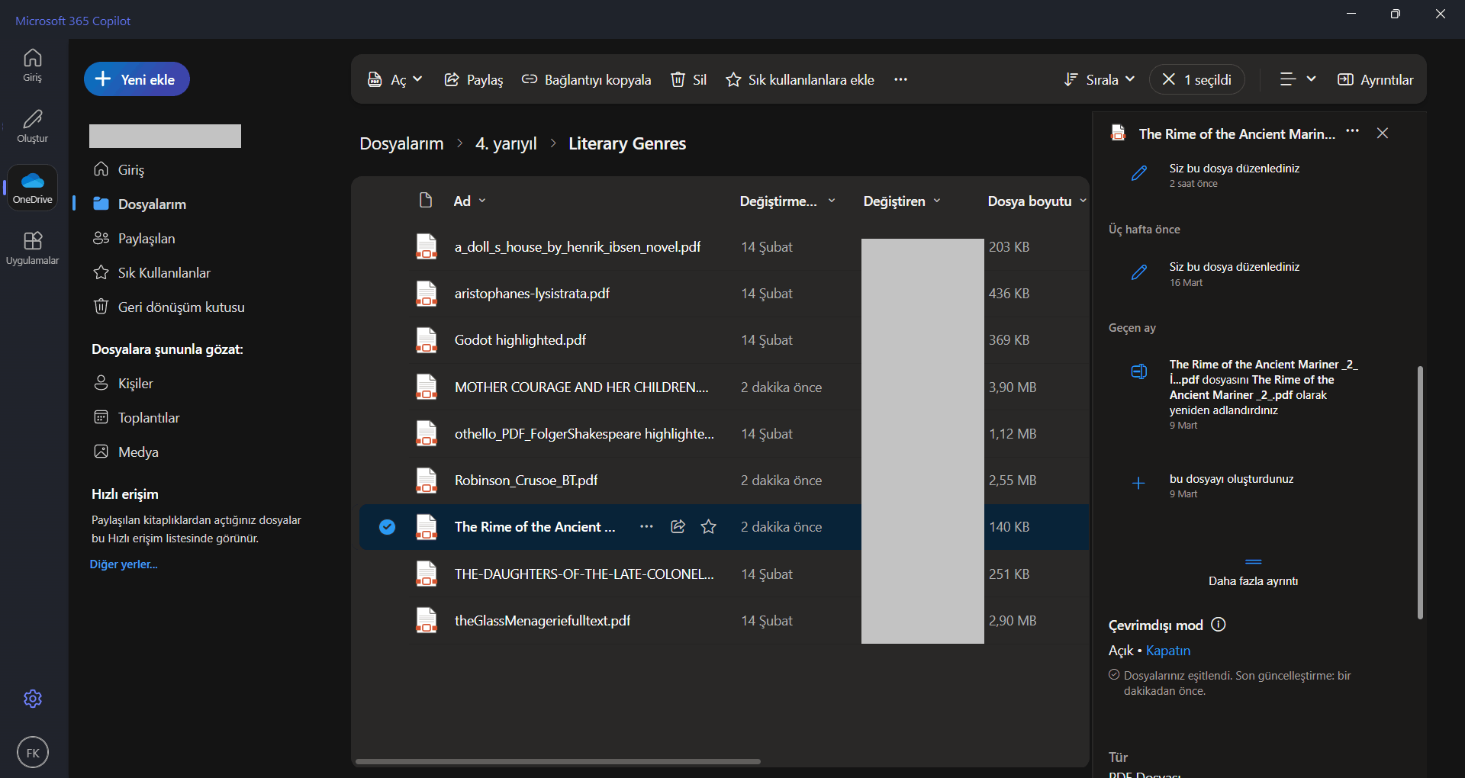The height and width of the screenshot is (778, 1465).
Task: Expand the Aç open dropdown
Action: 394,79
